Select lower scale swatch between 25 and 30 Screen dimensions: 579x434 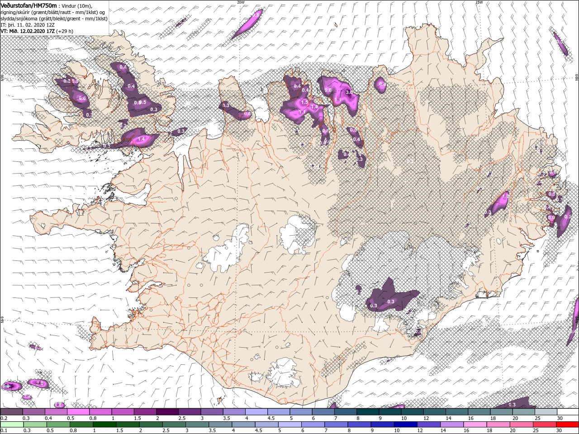tap(545, 425)
